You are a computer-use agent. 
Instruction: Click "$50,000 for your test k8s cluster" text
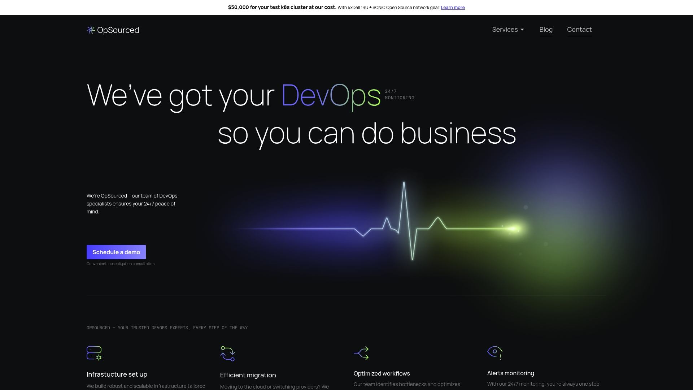tap(282, 7)
